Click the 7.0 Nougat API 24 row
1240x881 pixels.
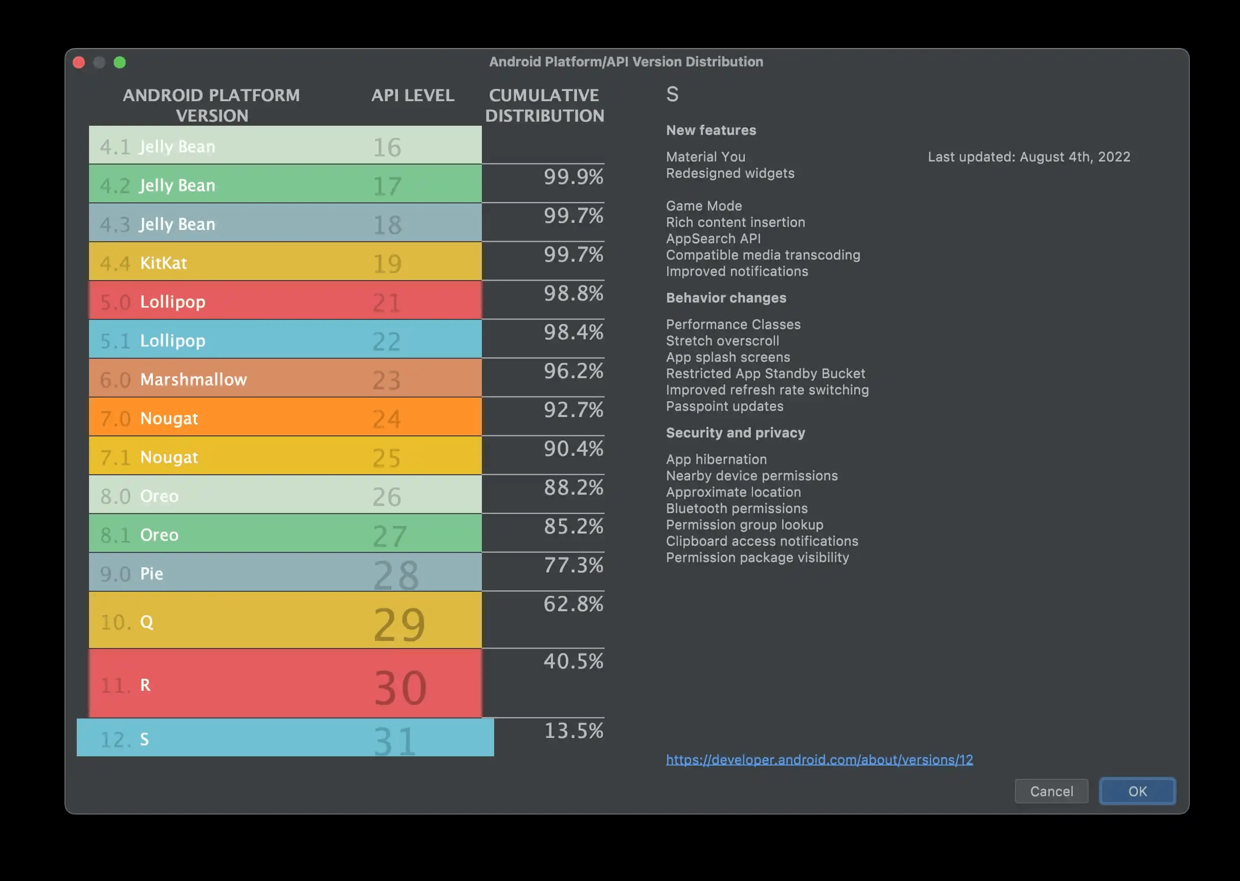[x=285, y=417]
